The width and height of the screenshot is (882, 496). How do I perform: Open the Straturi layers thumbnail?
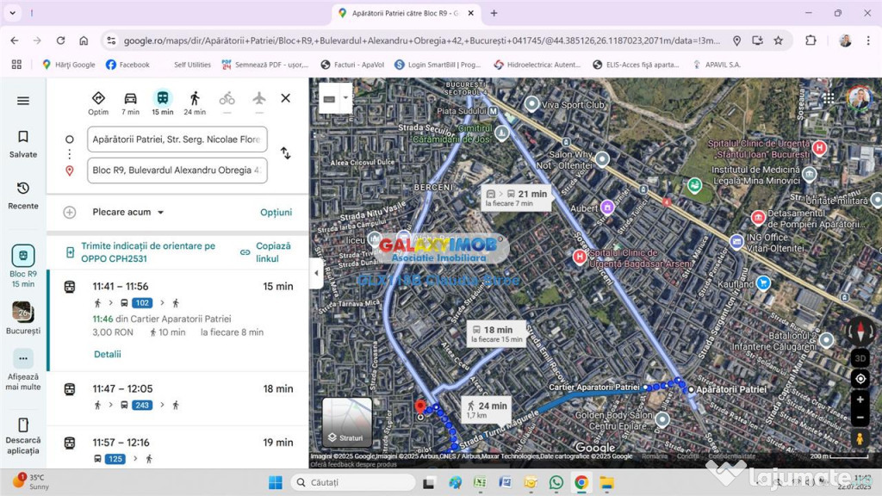click(x=347, y=422)
